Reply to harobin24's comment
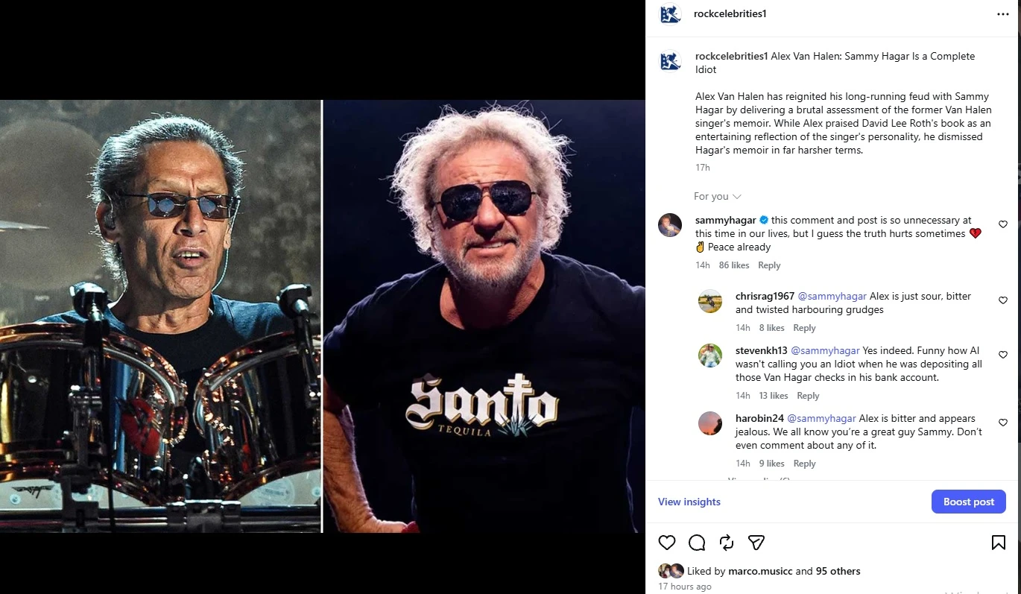The width and height of the screenshot is (1021, 594). tap(804, 464)
